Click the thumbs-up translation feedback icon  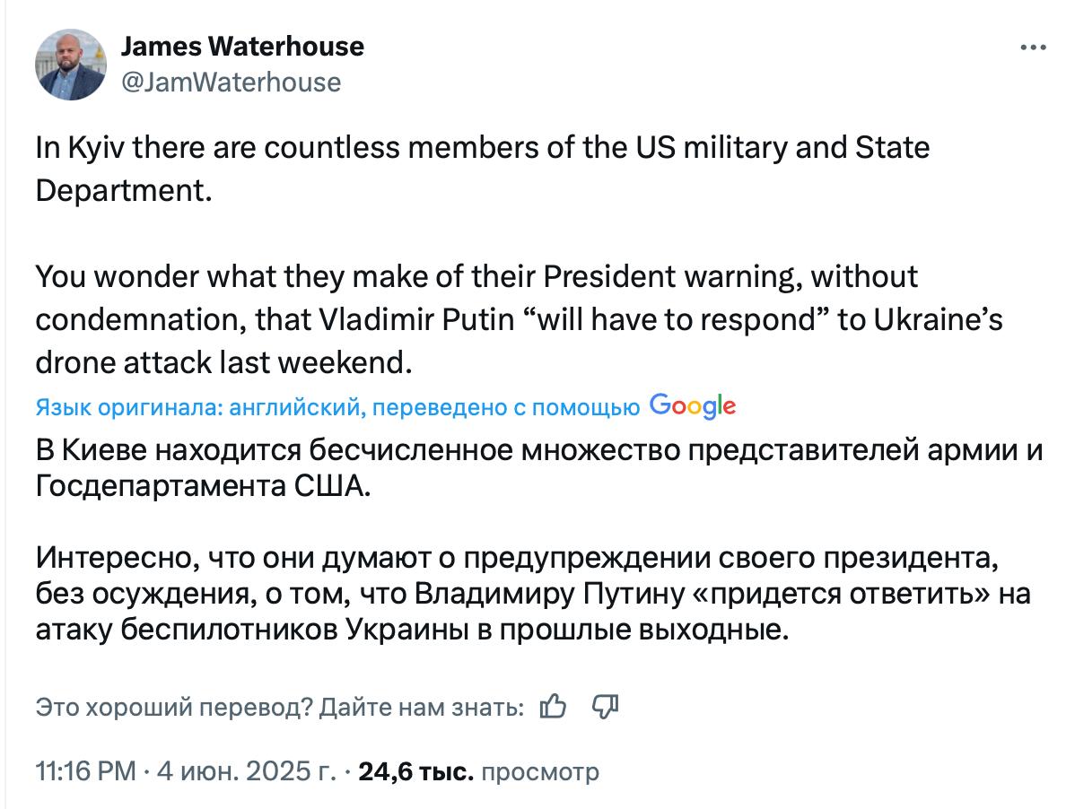(554, 707)
